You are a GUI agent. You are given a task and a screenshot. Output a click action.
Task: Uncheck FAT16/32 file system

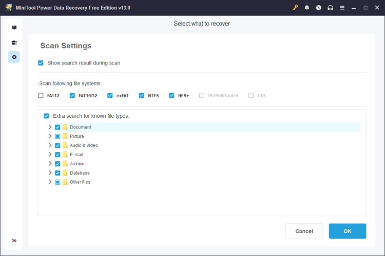coord(72,96)
